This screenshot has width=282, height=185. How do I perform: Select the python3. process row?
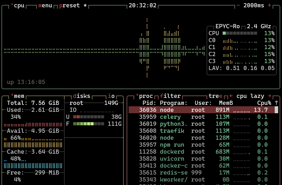point(202,124)
